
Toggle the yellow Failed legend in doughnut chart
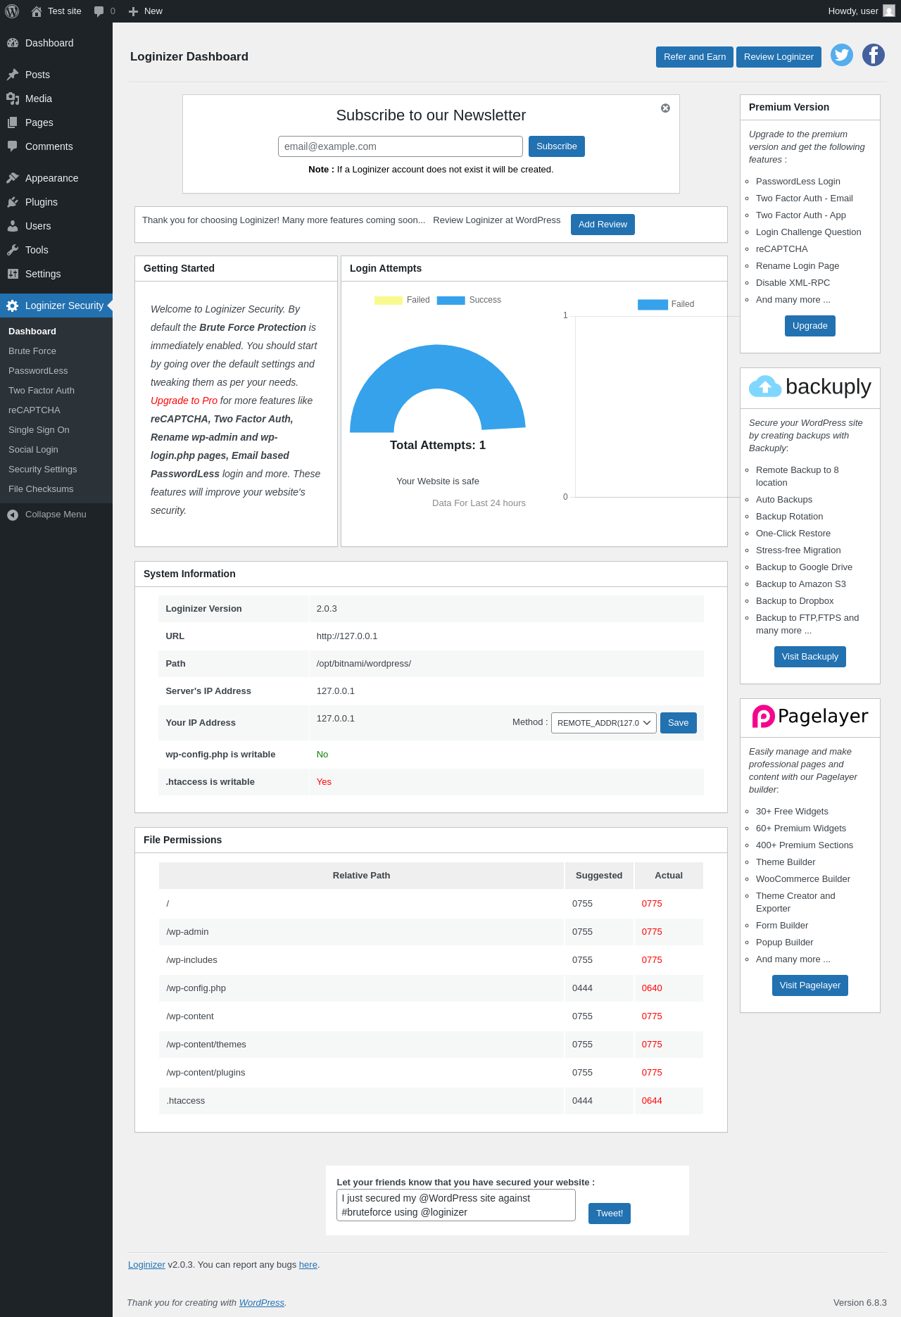tap(389, 301)
